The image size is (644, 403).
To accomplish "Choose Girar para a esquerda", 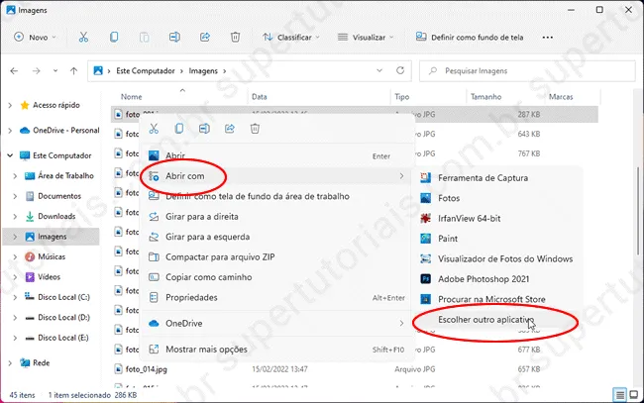I will pos(276,237).
